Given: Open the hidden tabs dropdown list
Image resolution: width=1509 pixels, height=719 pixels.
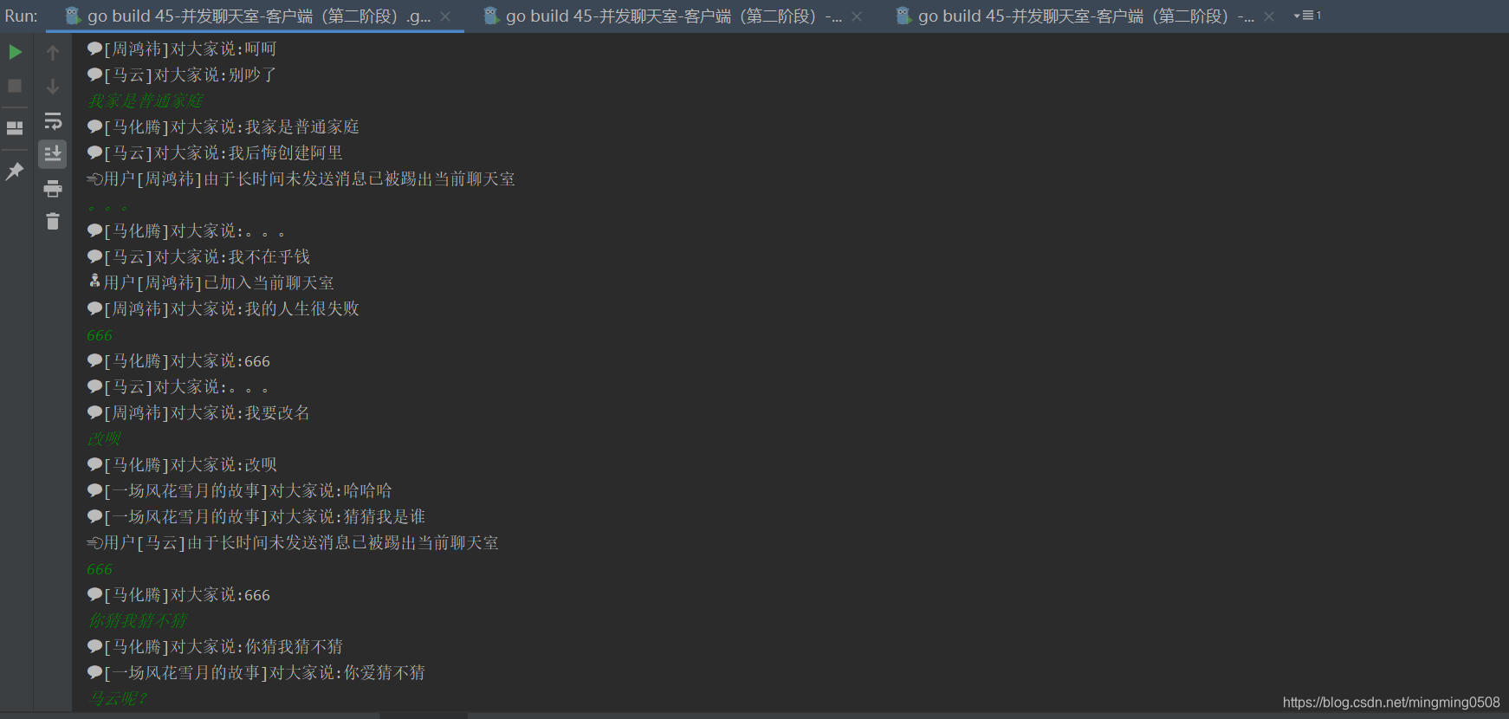Looking at the screenshot, I should [x=1307, y=16].
